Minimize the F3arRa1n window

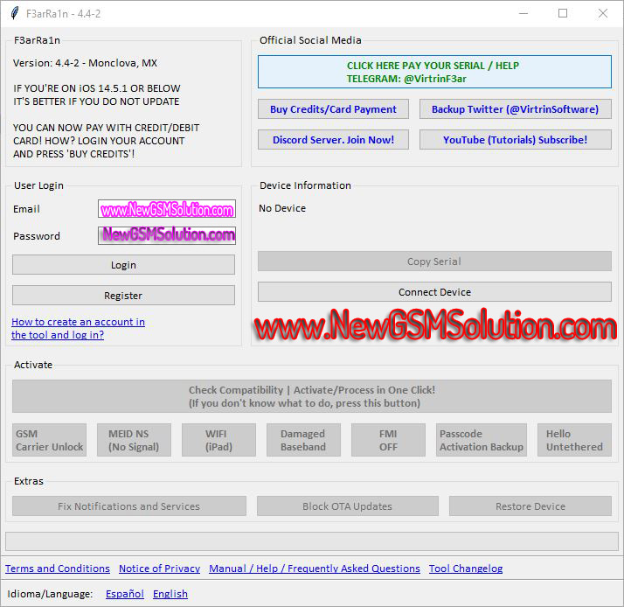pos(523,13)
